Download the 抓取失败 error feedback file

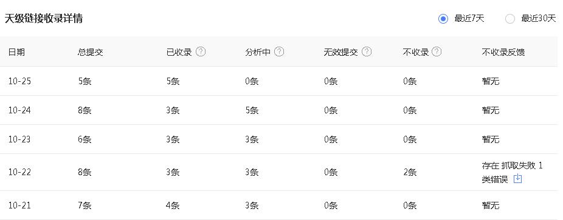coord(517,179)
